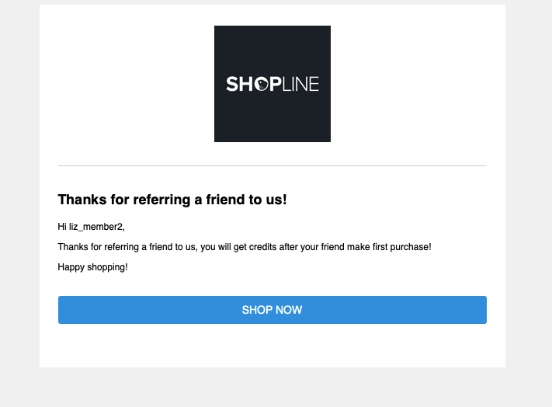
Task: Click the blue button area right of SHOP NOW
Action: coord(394,310)
